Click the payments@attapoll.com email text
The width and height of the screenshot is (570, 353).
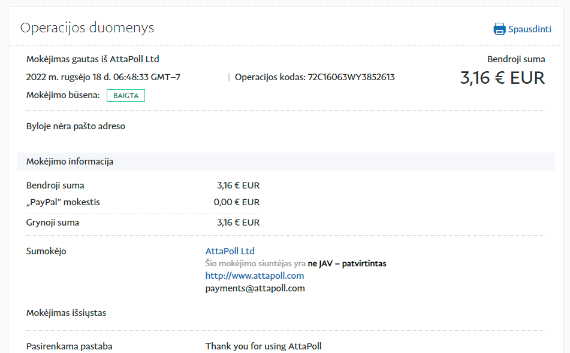coord(255,288)
